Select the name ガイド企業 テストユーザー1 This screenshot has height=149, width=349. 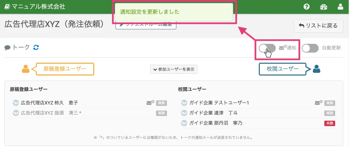[219, 103]
